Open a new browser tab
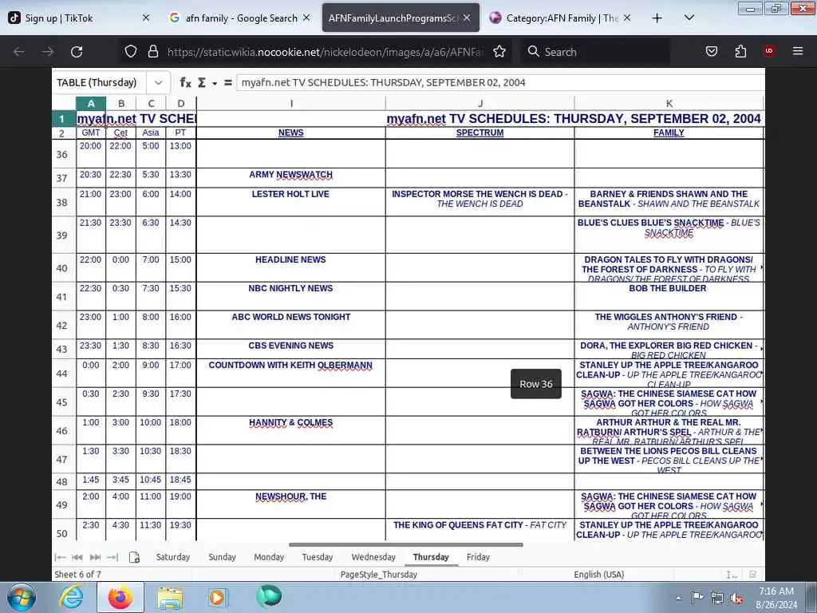Screen dimensions: 817x613 657,18
